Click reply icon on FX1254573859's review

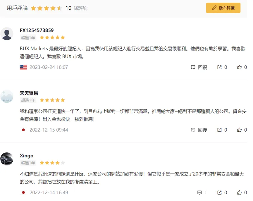193,67
